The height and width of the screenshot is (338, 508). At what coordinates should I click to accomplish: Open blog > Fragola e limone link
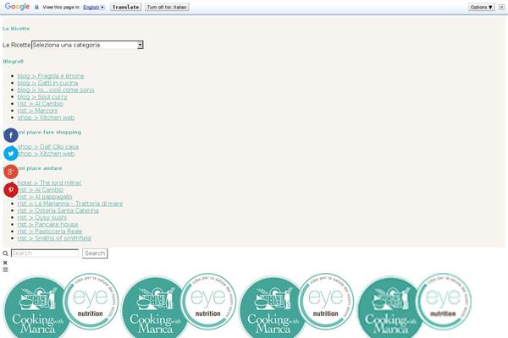(x=51, y=76)
